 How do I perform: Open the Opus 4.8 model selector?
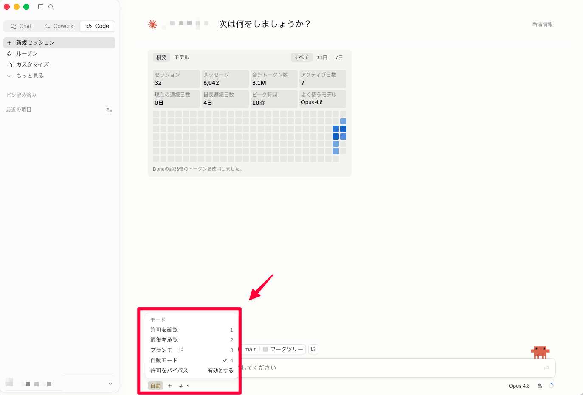[519, 386]
